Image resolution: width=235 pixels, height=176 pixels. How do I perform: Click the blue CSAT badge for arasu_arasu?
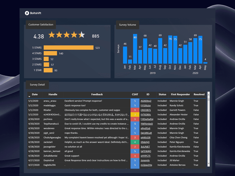click(x=135, y=101)
